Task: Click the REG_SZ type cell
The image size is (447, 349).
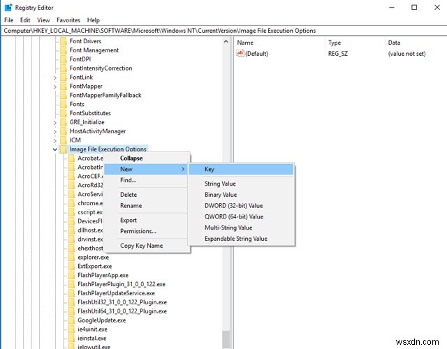Action: pyautogui.click(x=338, y=54)
